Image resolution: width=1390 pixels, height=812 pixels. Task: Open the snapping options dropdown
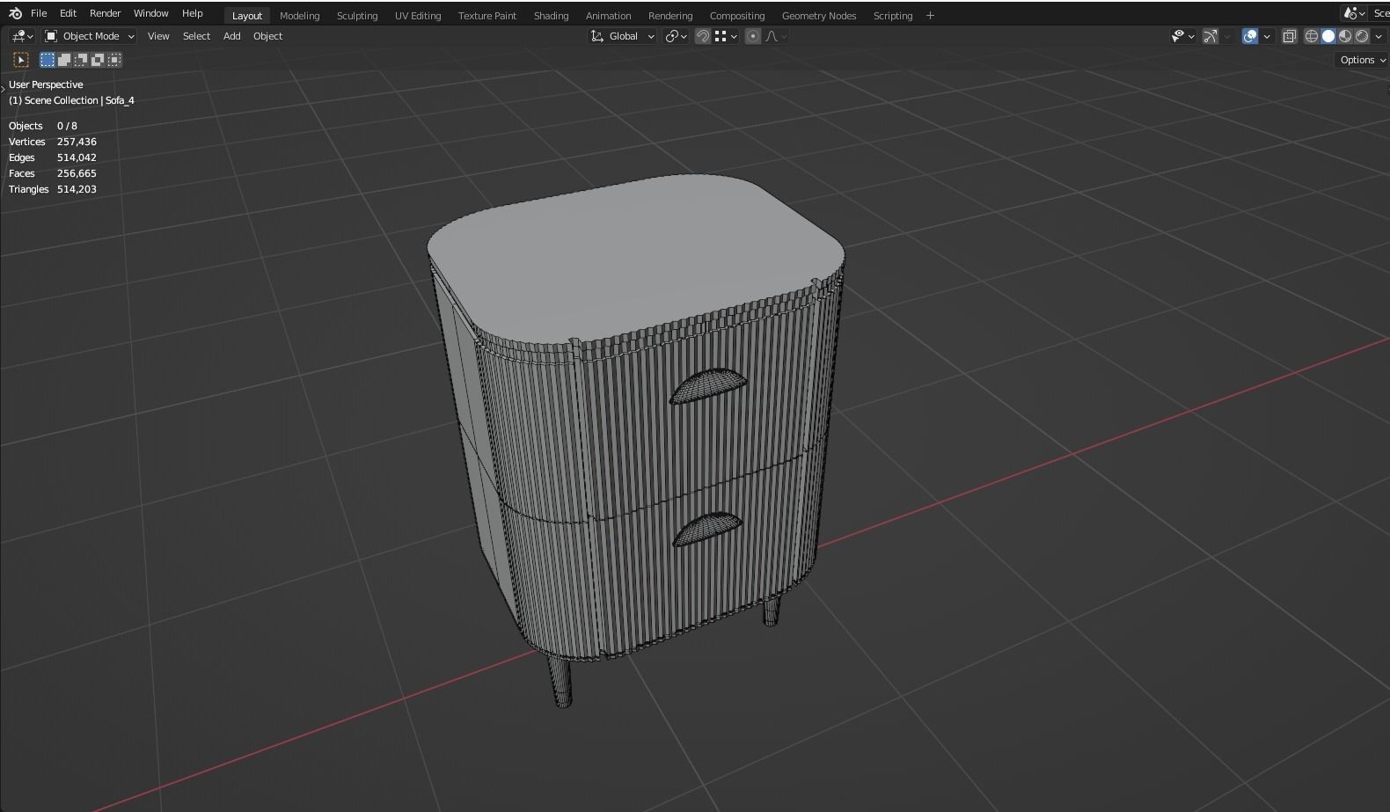pyautogui.click(x=726, y=36)
